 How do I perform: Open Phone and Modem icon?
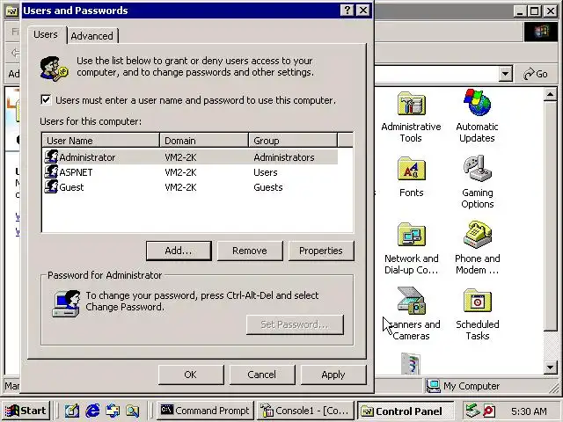point(477,235)
